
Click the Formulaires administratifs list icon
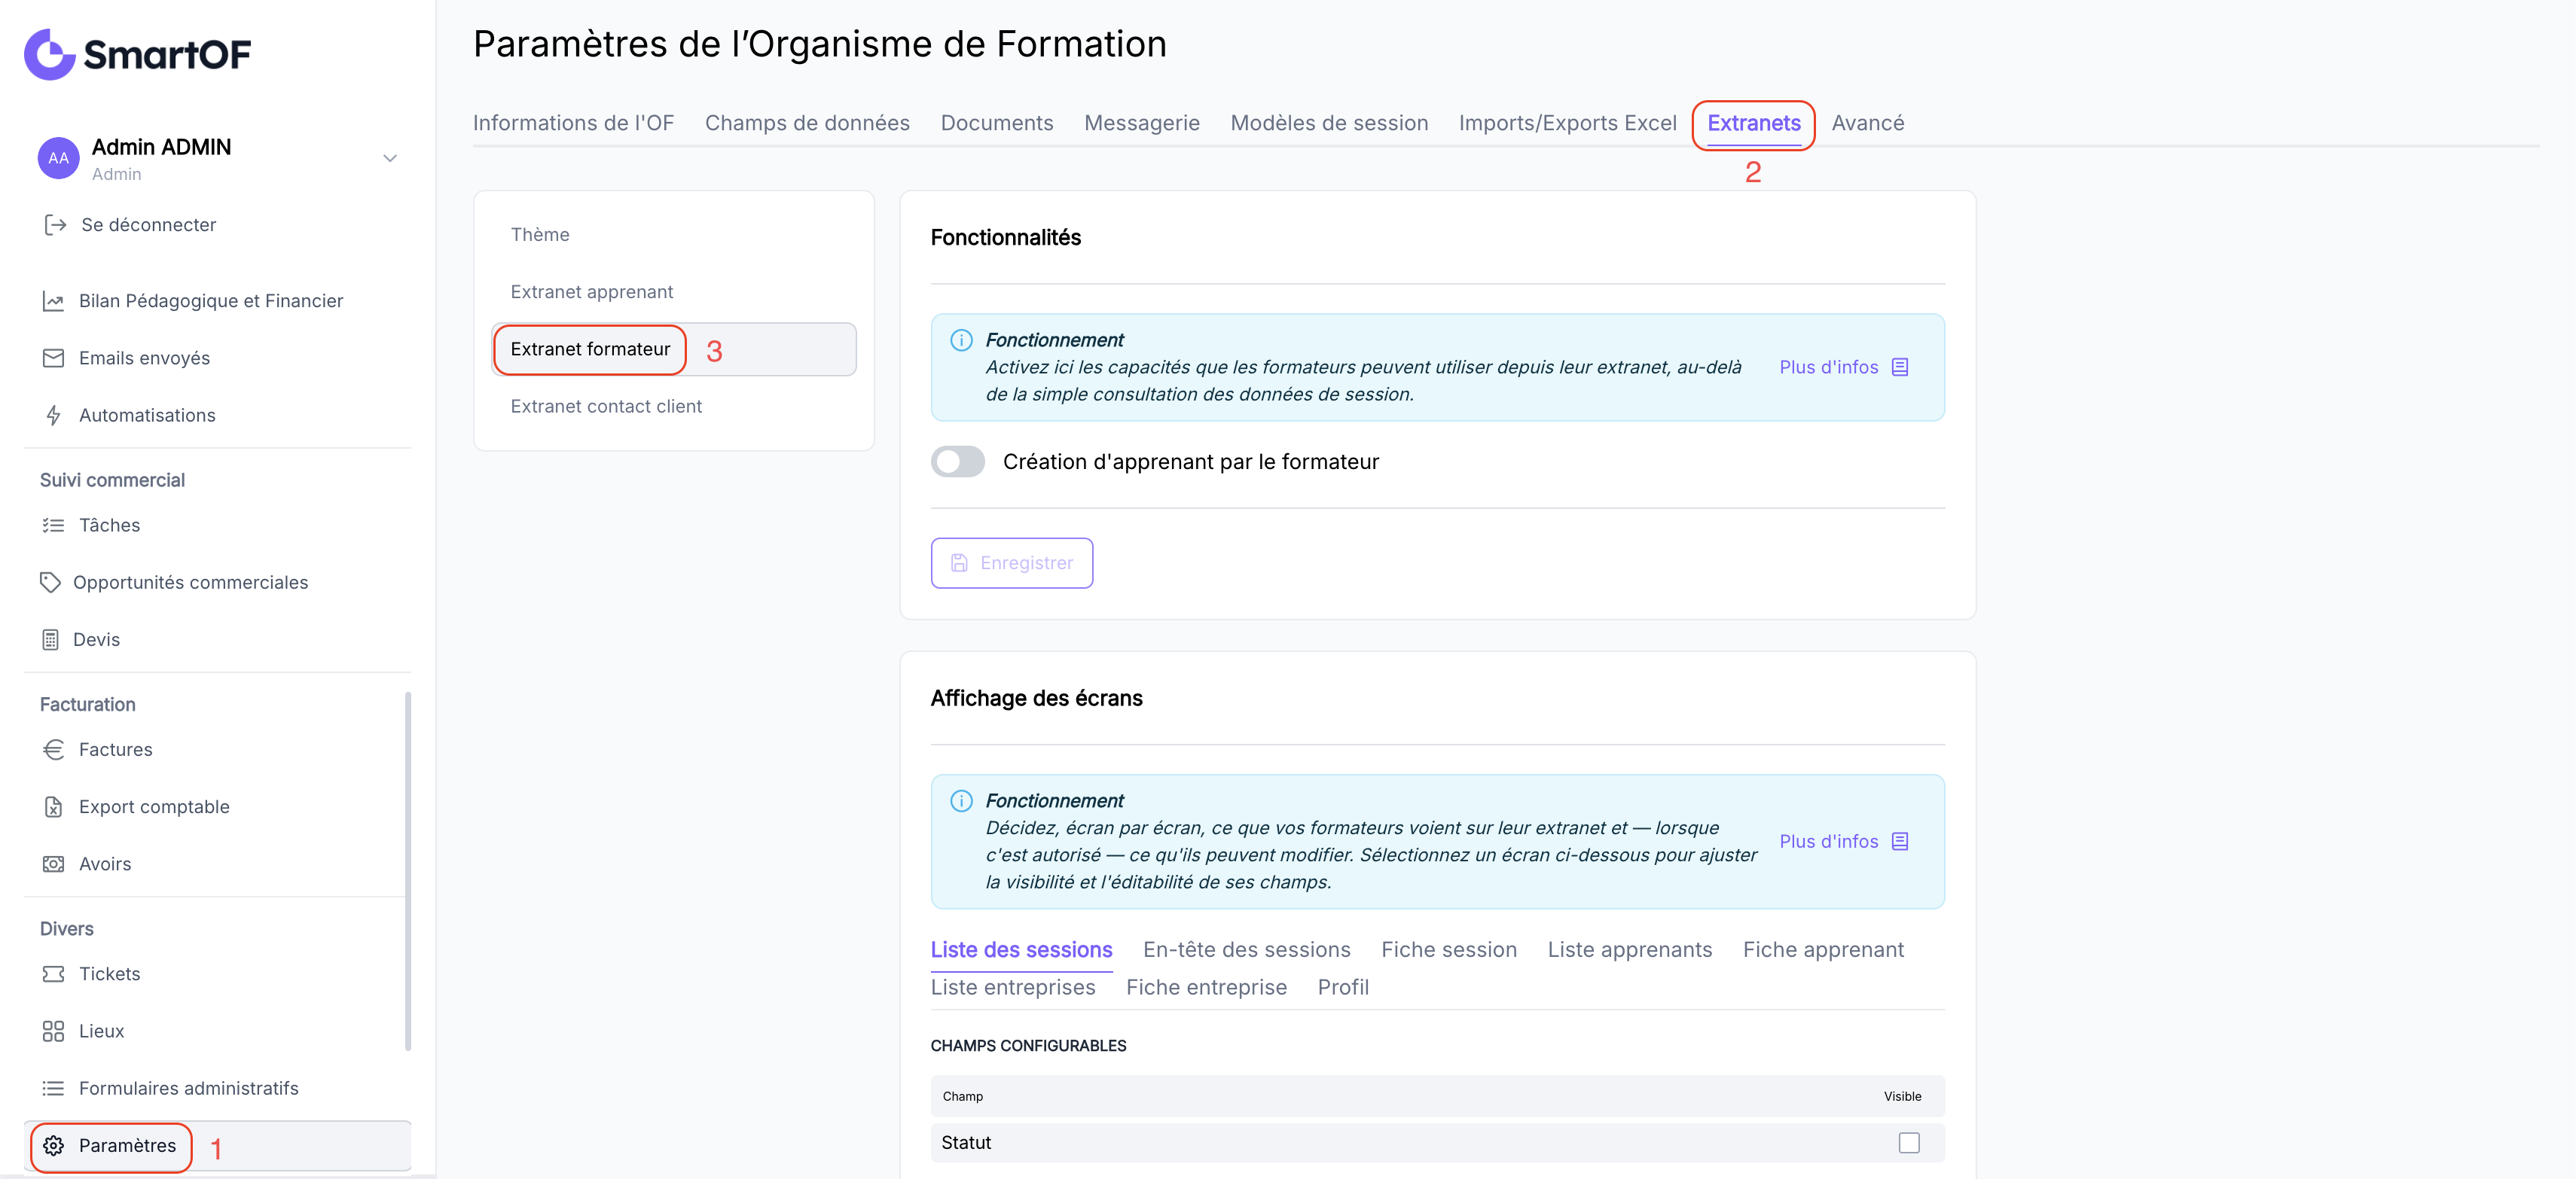click(x=53, y=1088)
